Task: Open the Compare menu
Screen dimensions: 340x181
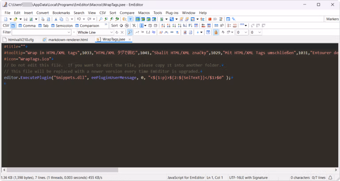Action: pyautogui.click(x=127, y=13)
